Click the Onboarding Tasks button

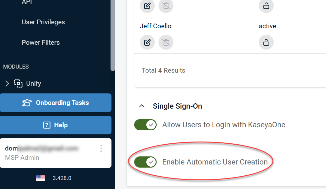pyautogui.click(x=56, y=103)
